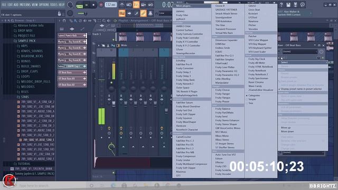Open the FILE menu

[4, 5]
